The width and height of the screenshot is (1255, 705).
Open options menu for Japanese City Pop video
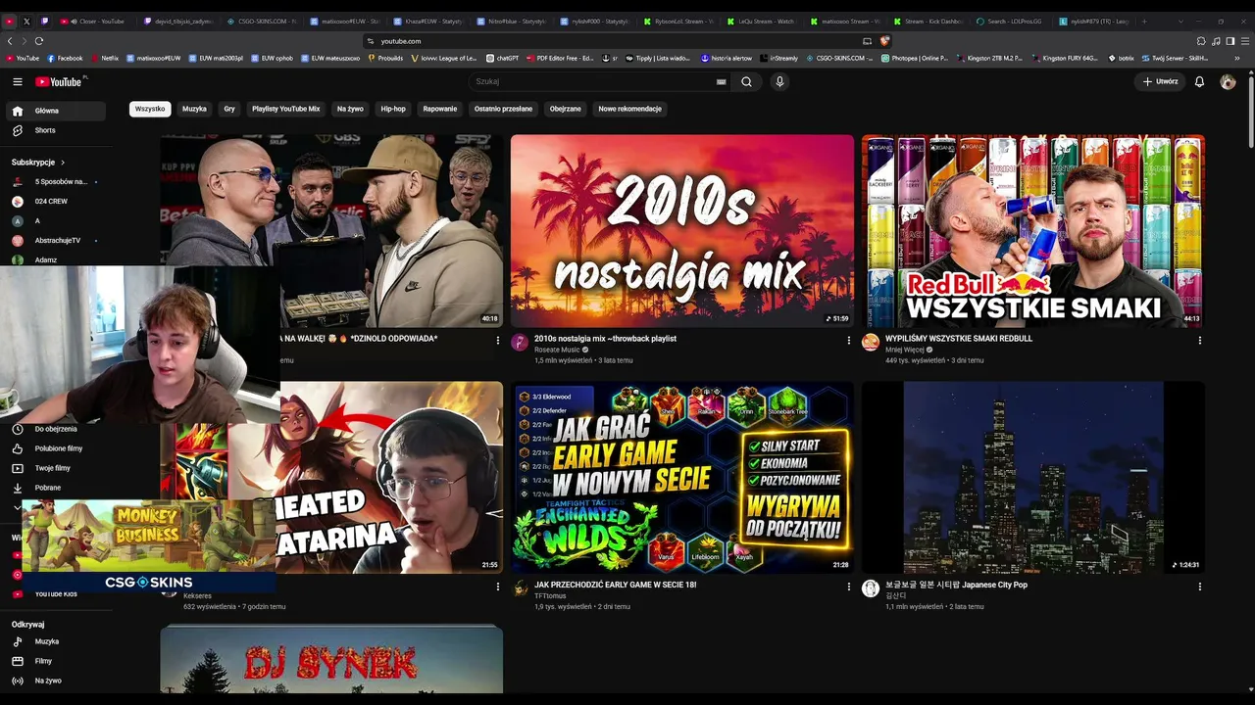(1200, 587)
